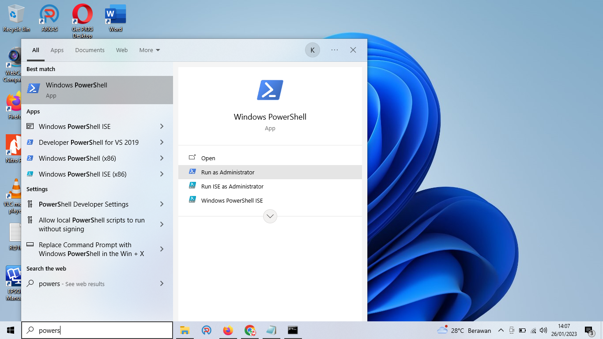Viewport: 603px width, 339px height.
Task: Select 'Windows PowerShell (x86)' text
Action: click(77, 158)
